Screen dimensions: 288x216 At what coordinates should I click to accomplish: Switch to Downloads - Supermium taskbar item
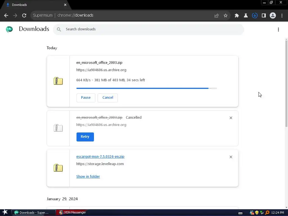click(x=33, y=213)
